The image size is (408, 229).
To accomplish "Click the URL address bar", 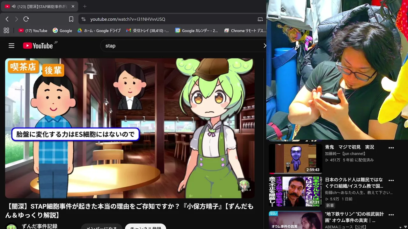I will (172, 19).
